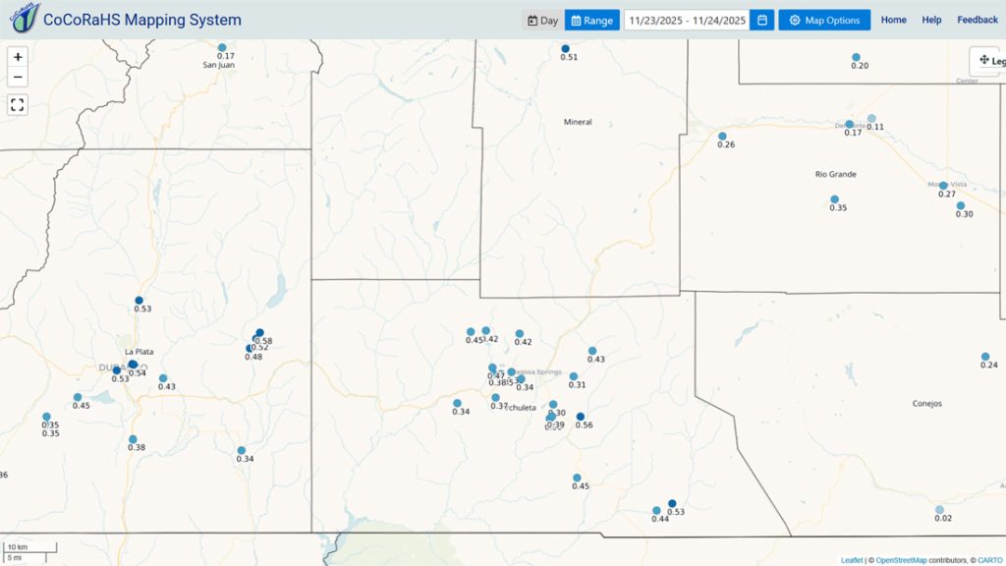Click the CoCoRaHS Mapping System title
The image size is (1006, 566).
point(141,20)
